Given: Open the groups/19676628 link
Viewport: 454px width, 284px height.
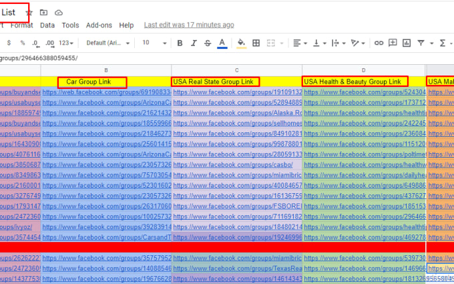Looking at the screenshot, I should (x=107, y=279).
